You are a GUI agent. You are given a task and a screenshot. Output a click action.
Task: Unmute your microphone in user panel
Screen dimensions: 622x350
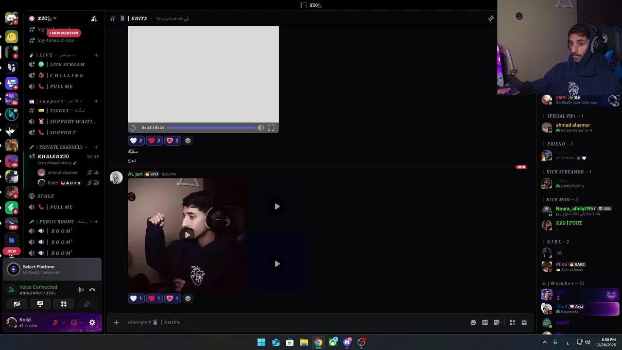click(55, 322)
